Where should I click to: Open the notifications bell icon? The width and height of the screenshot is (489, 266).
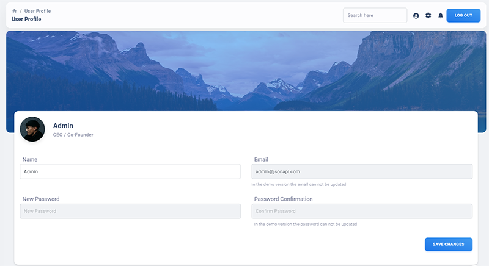coord(440,15)
